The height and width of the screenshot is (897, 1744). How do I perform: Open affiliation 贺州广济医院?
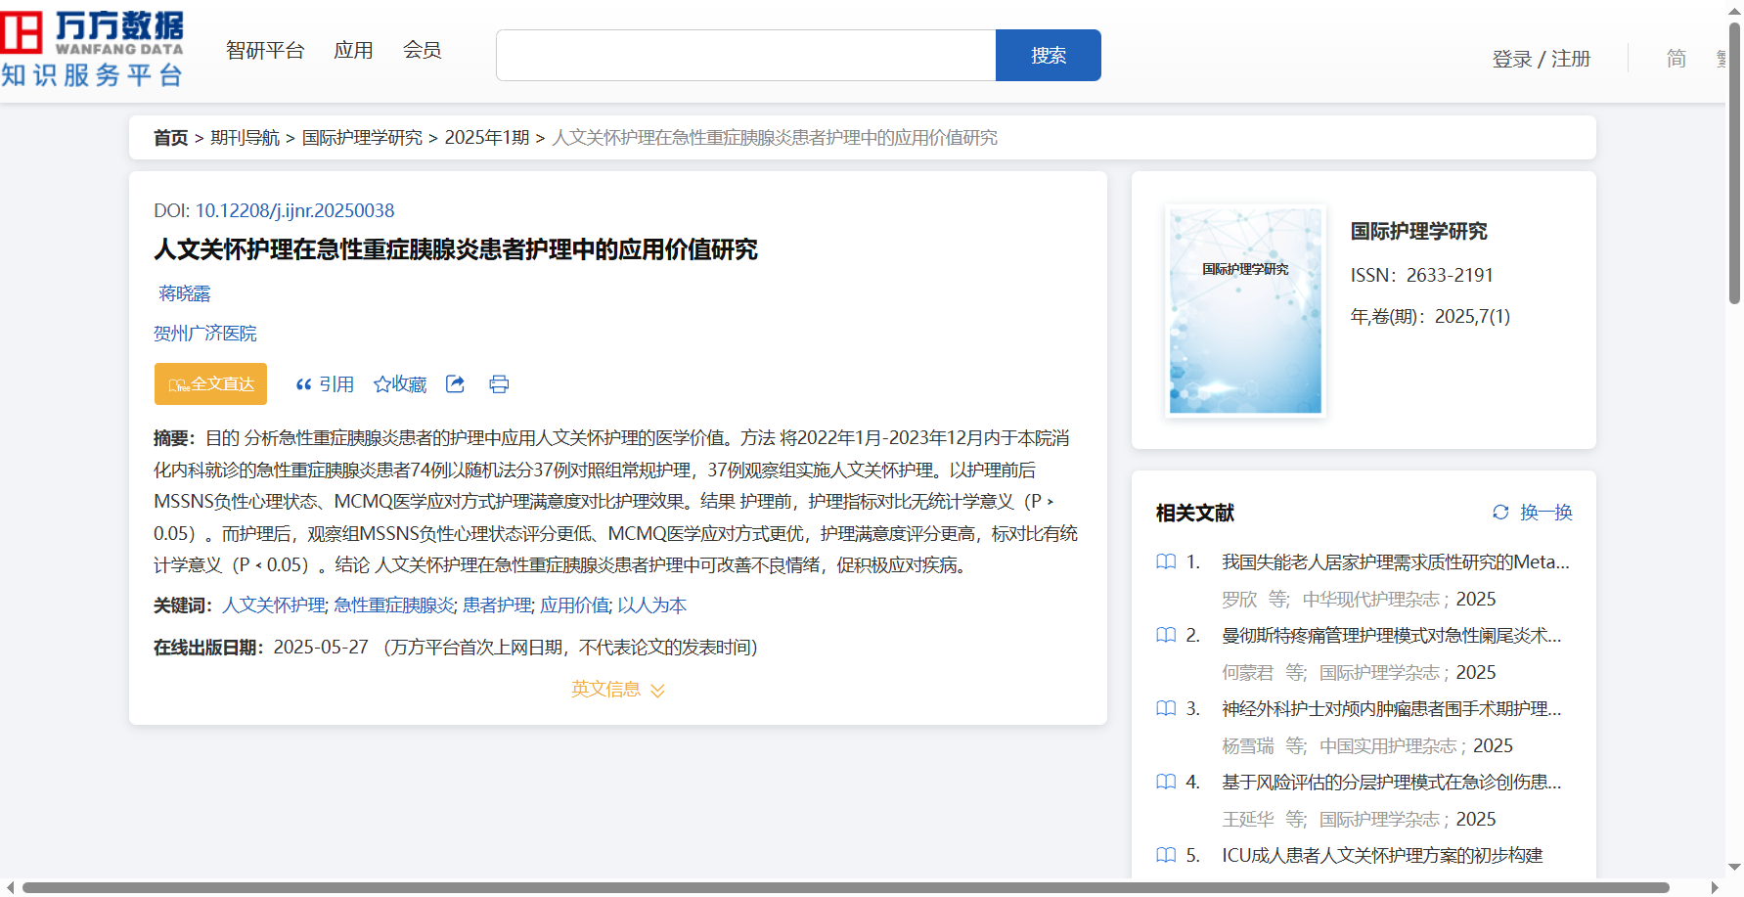205,334
